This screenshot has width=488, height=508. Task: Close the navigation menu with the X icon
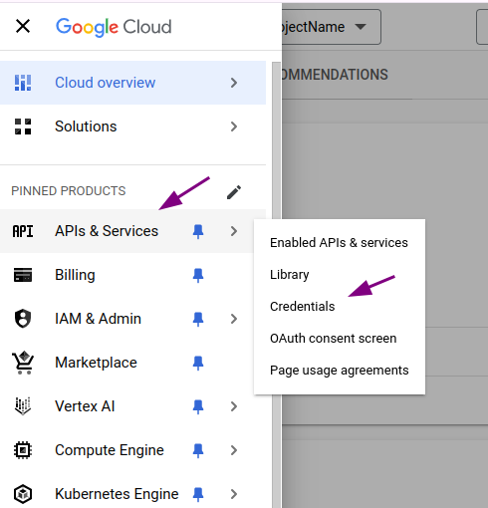(23, 26)
